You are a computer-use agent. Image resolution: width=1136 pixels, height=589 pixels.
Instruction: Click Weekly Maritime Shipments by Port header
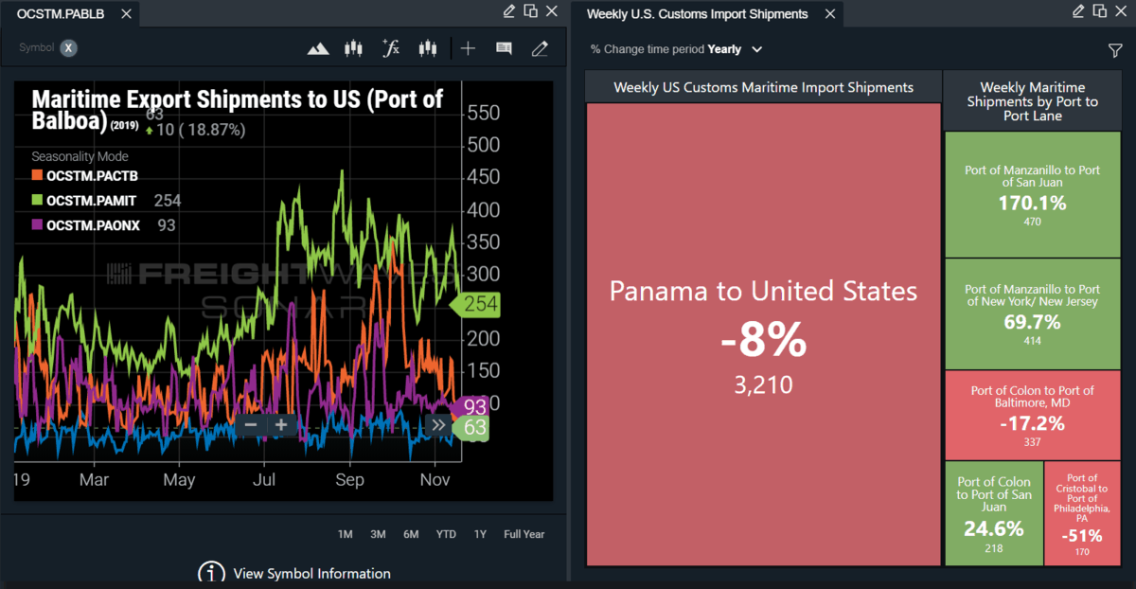coord(1032,100)
